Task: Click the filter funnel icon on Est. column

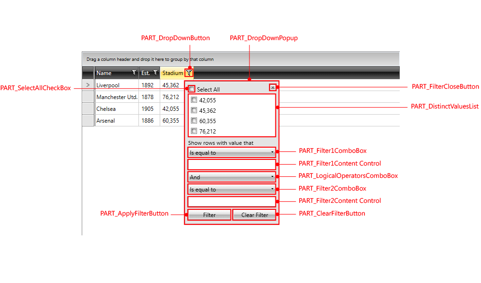Action: coord(155,73)
